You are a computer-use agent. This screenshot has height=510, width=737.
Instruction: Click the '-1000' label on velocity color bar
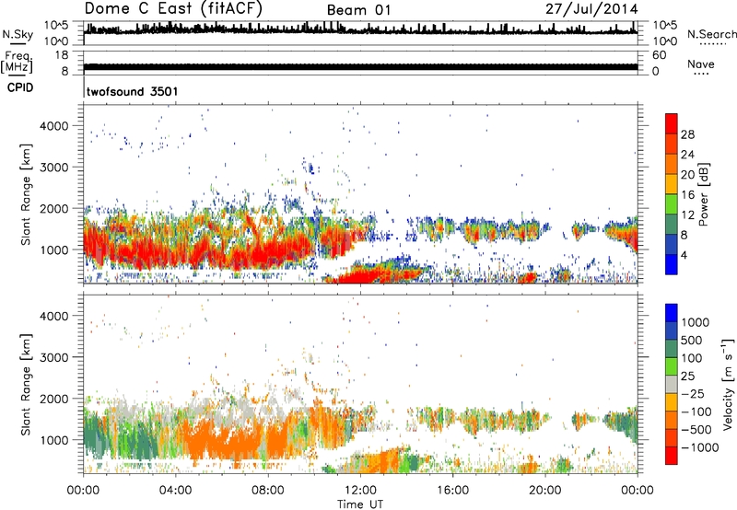tap(700, 447)
